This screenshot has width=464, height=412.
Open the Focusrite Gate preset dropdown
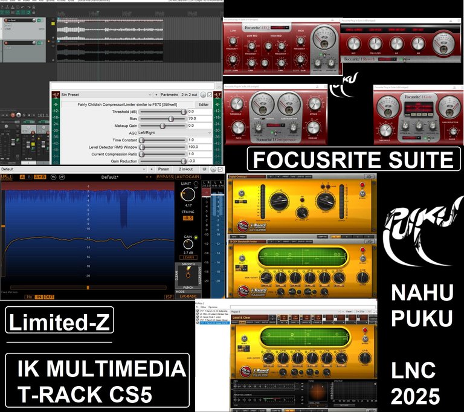(x=411, y=138)
